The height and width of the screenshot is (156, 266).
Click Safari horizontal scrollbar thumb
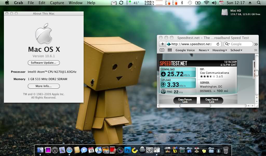point(195,106)
